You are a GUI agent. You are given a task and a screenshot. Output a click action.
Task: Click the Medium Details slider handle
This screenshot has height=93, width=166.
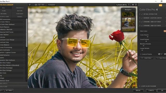(143, 46)
